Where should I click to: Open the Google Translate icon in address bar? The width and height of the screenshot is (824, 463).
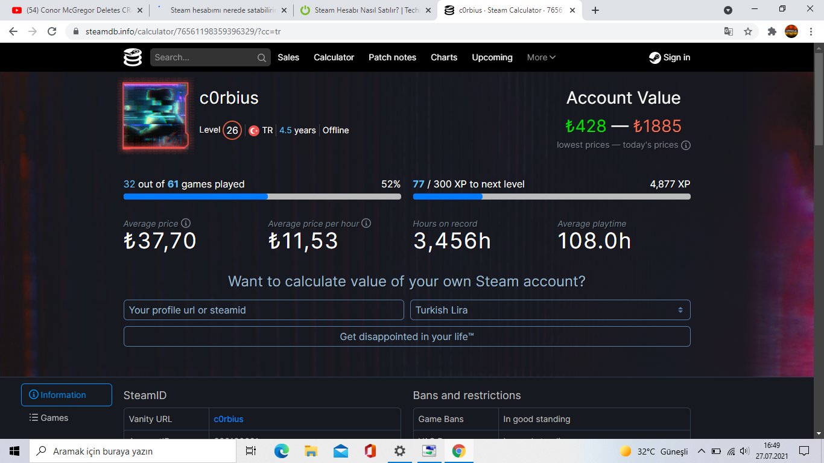coord(729,31)
